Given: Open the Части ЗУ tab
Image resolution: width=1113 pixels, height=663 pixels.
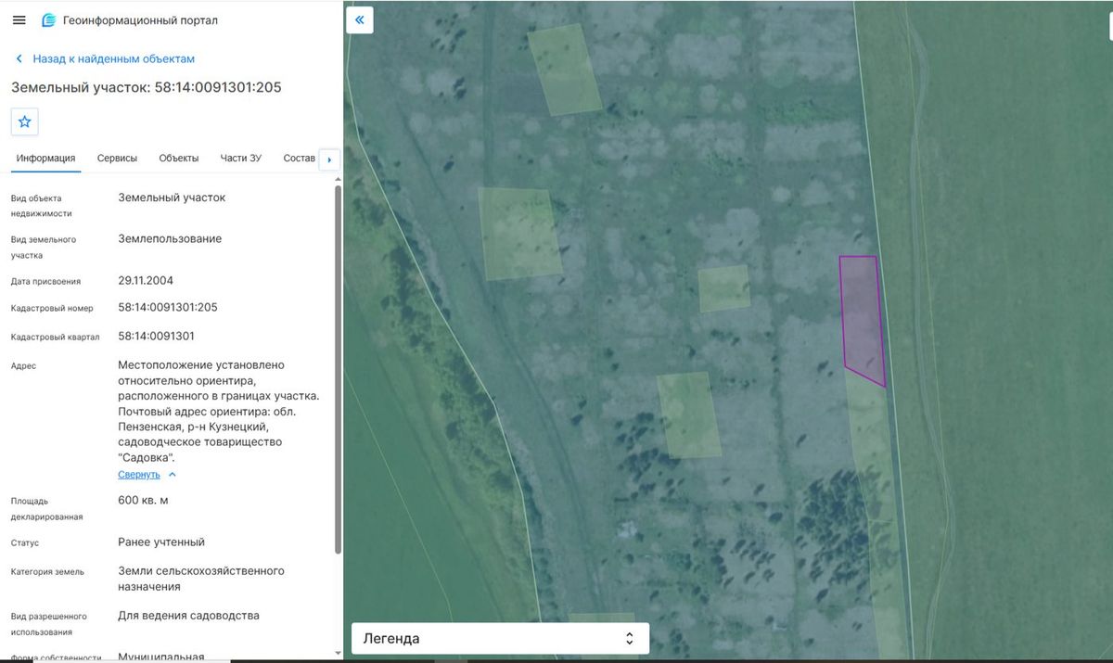Looking at the screenshot, I should coord(240,159).
